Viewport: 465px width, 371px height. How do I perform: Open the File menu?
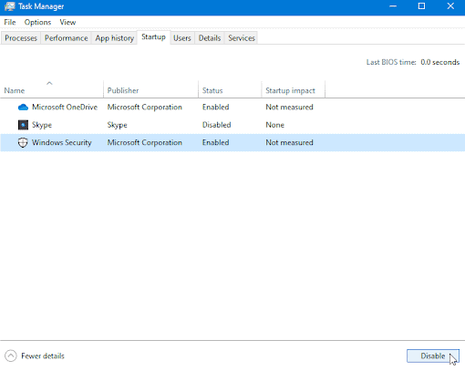tap(10, 22)
